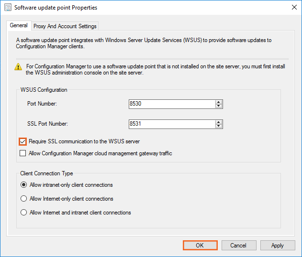Image resolution: width=302 pixels, height=257 pixels.
Task: Choose Allow Internet and intranet client connections
Action: pyautogui.click(x=23, y=213)
